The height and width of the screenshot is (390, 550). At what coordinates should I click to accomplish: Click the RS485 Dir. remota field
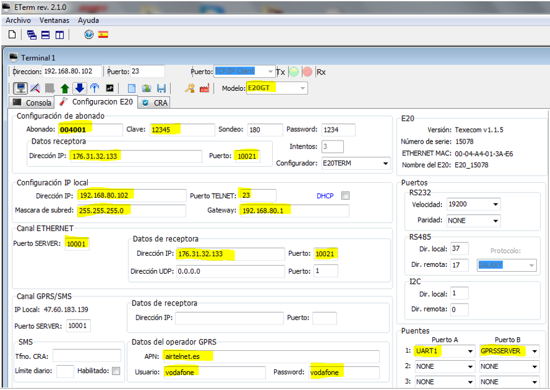460,265
